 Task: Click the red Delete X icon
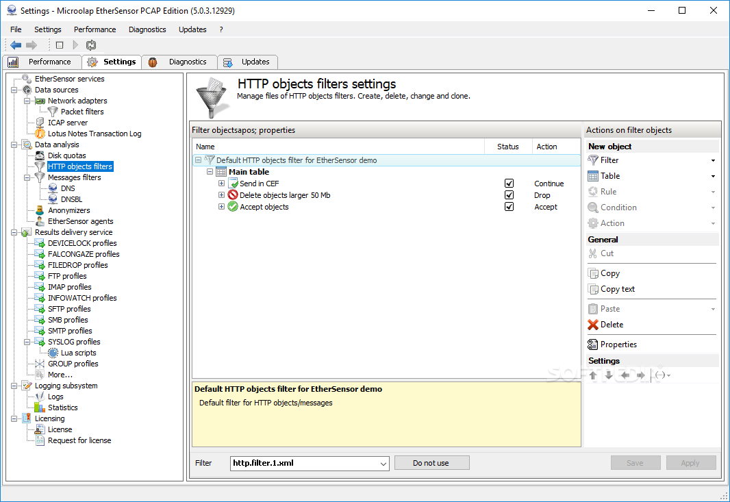tap(592, 325)
